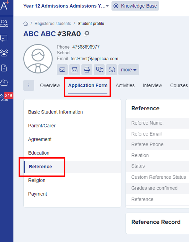Open the students sidebar icon
The width and height of the screenshot is (189, 242).
point(4,23)
